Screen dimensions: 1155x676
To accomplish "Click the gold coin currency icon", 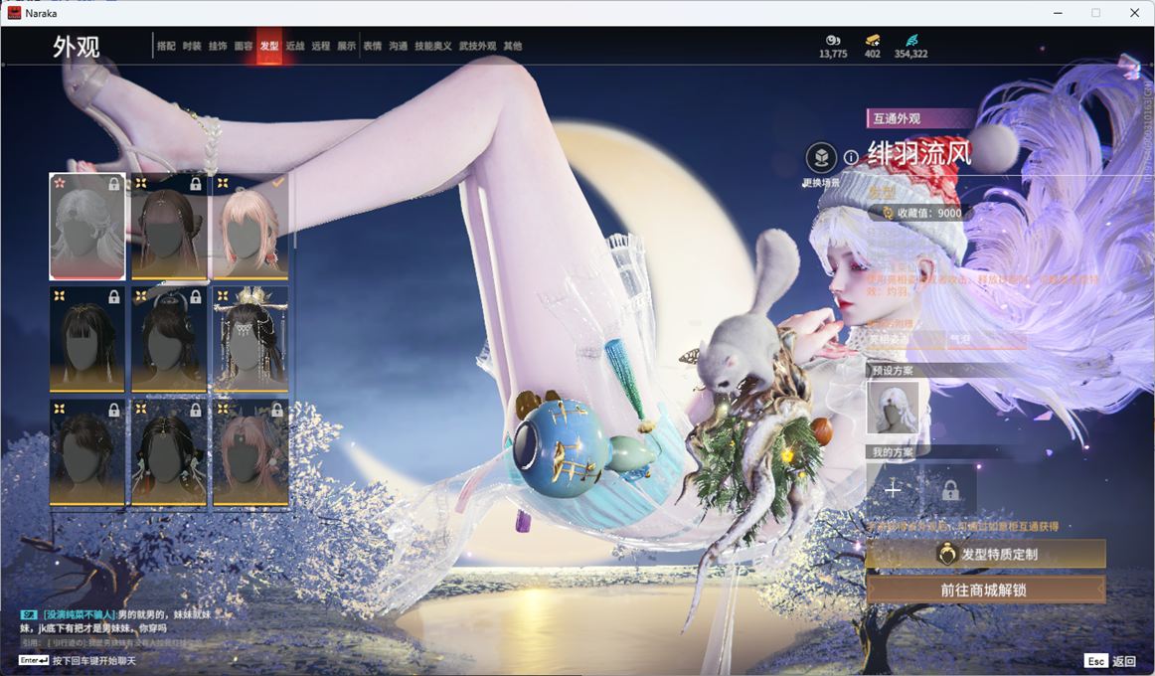I will pyautogui.click(x=872, y=40).
